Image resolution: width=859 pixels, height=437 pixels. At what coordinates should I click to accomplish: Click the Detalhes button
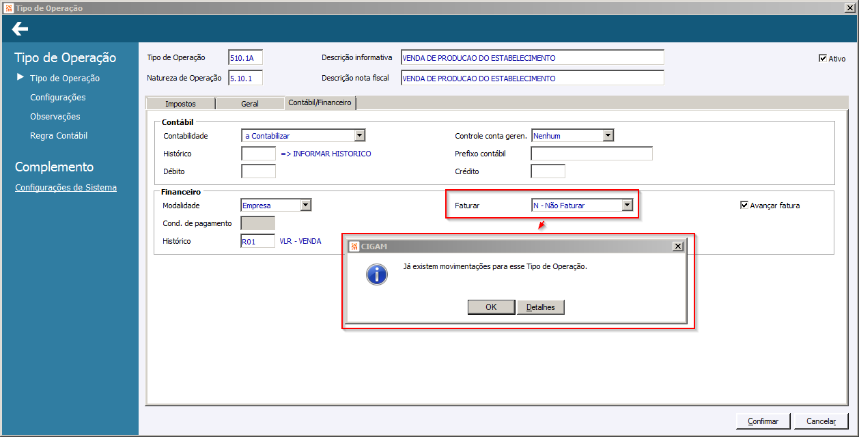point(541,307)
